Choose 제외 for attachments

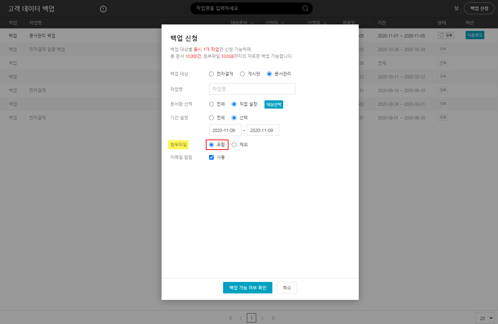234,145
